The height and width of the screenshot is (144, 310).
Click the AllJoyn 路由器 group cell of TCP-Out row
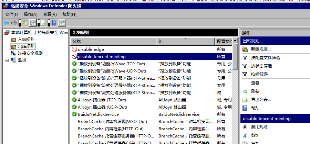click(172, 100)
